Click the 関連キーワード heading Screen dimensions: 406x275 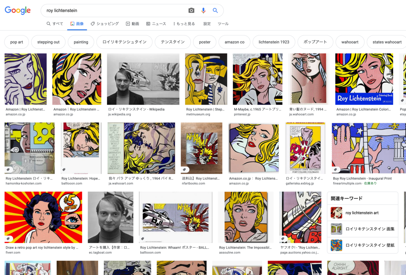tap(346, 198)
